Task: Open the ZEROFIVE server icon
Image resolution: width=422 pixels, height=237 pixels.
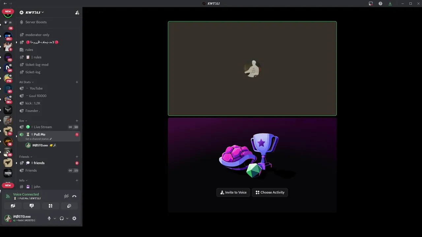Action: coord(8,173)
